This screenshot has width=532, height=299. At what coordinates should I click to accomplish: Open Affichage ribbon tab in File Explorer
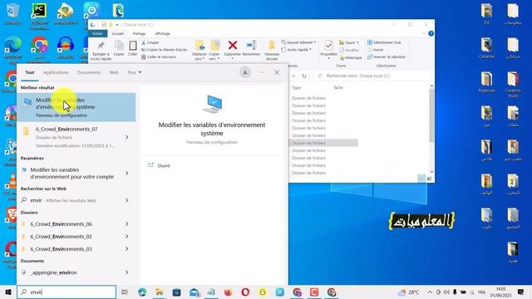(x=162, y=33)
